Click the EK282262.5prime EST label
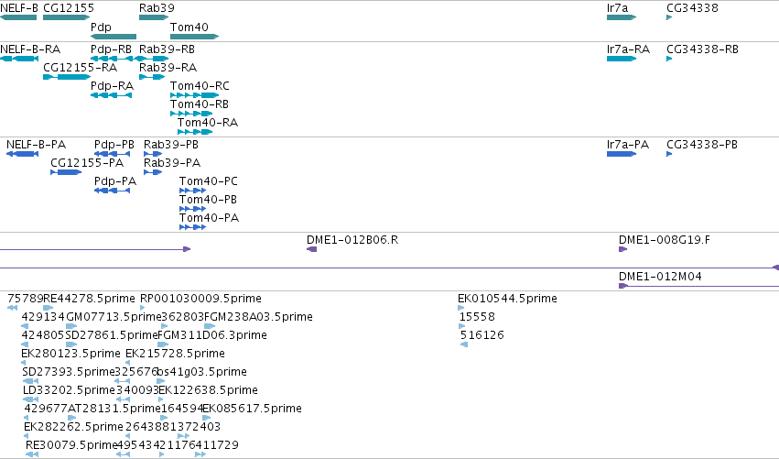Image resolution: width=779 pixels, height=459 pixels. (73, 427)
